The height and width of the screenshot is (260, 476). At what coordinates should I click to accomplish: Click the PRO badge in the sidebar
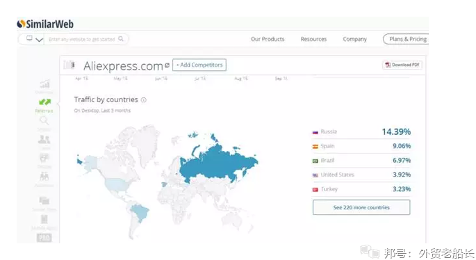(x=44, y=238)
